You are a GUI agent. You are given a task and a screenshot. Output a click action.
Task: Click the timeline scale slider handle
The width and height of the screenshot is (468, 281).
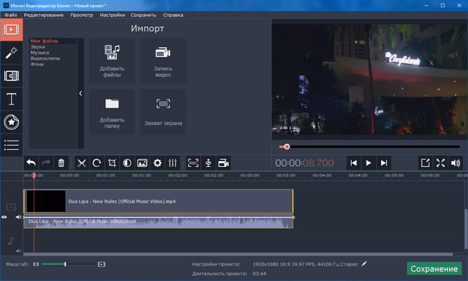coord(65,264)
